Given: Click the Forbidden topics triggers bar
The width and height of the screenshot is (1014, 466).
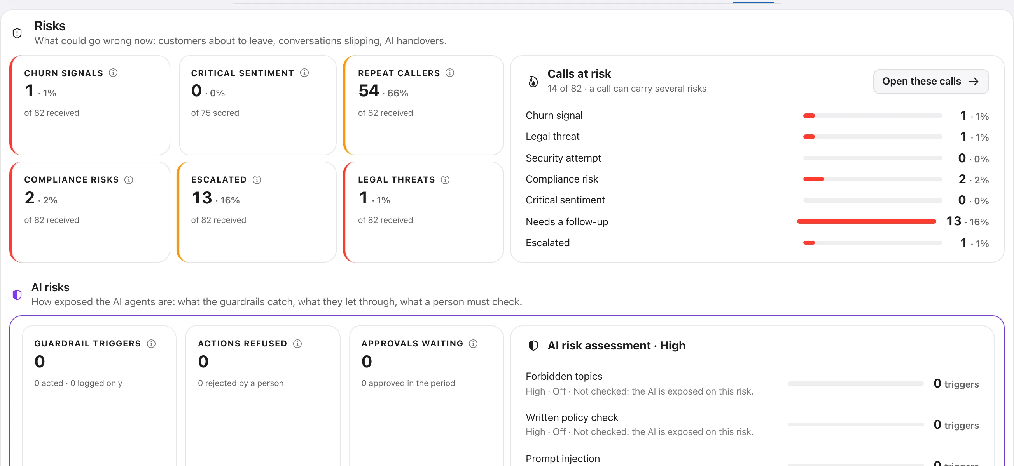Looking at the screenshot, I should (855, 384).
